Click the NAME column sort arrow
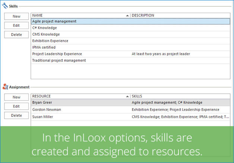Image resolution: width=234 pixels, height=163 pixels. (127, 16)
